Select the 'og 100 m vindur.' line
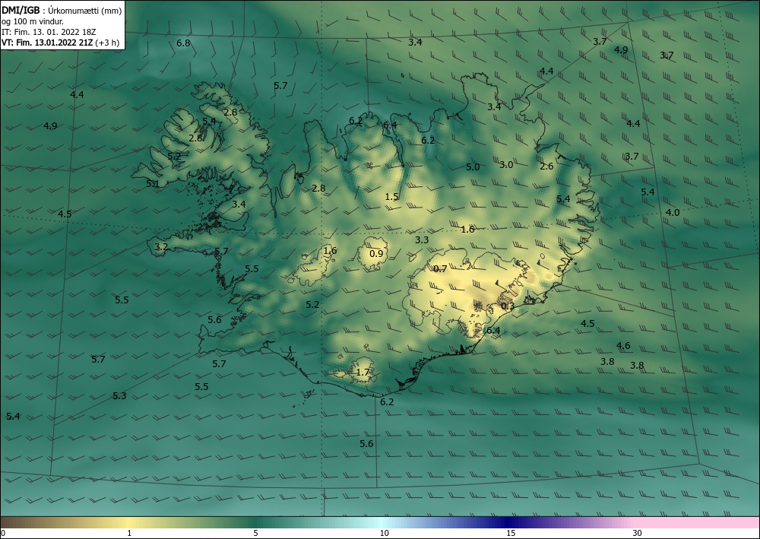This screenshot has width=760, height=539. (x=33, y=21)
